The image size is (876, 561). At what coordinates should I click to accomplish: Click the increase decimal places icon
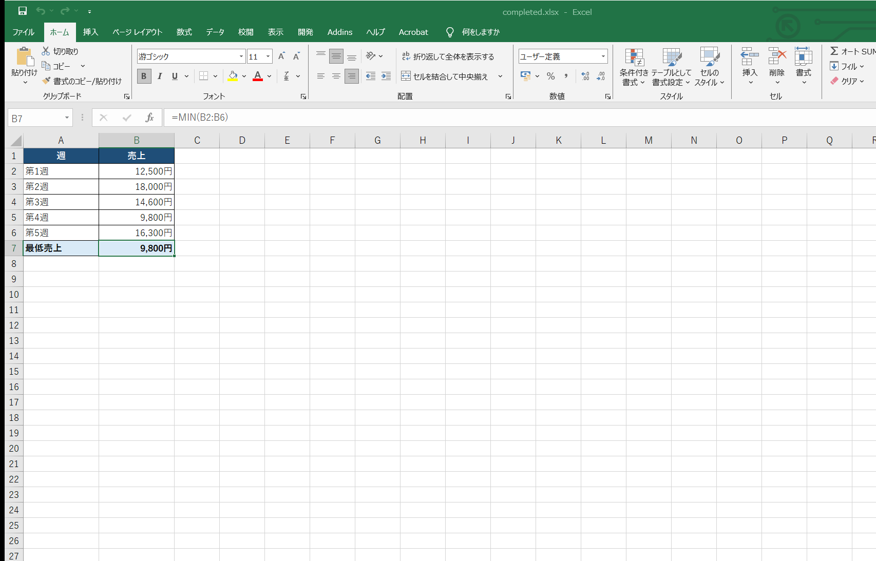point(585,76)
